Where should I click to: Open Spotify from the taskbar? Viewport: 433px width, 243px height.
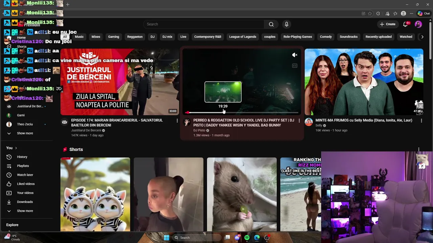(x=247, y=238)
